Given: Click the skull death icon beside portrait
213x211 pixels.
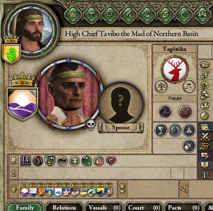Looking at the screenshot, I should [91, 124].
